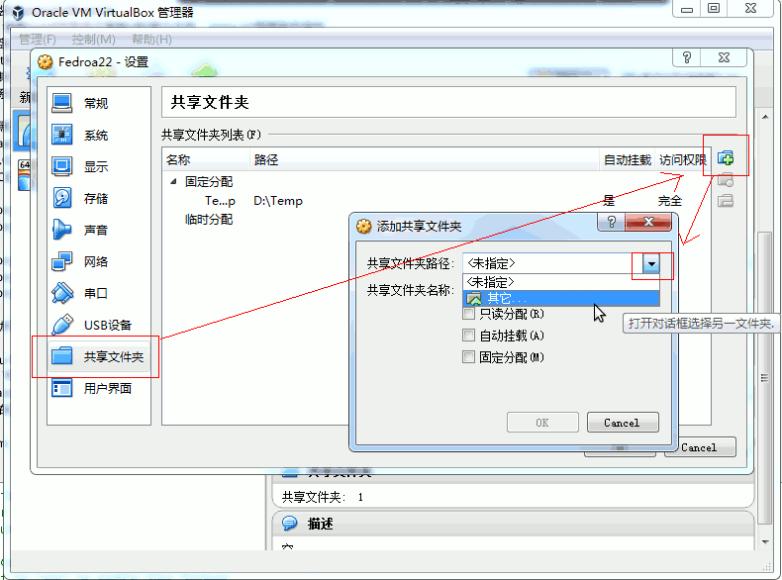
Task: Enable the 自动挂载(A) checkbox
Action: tap(468, 336)
